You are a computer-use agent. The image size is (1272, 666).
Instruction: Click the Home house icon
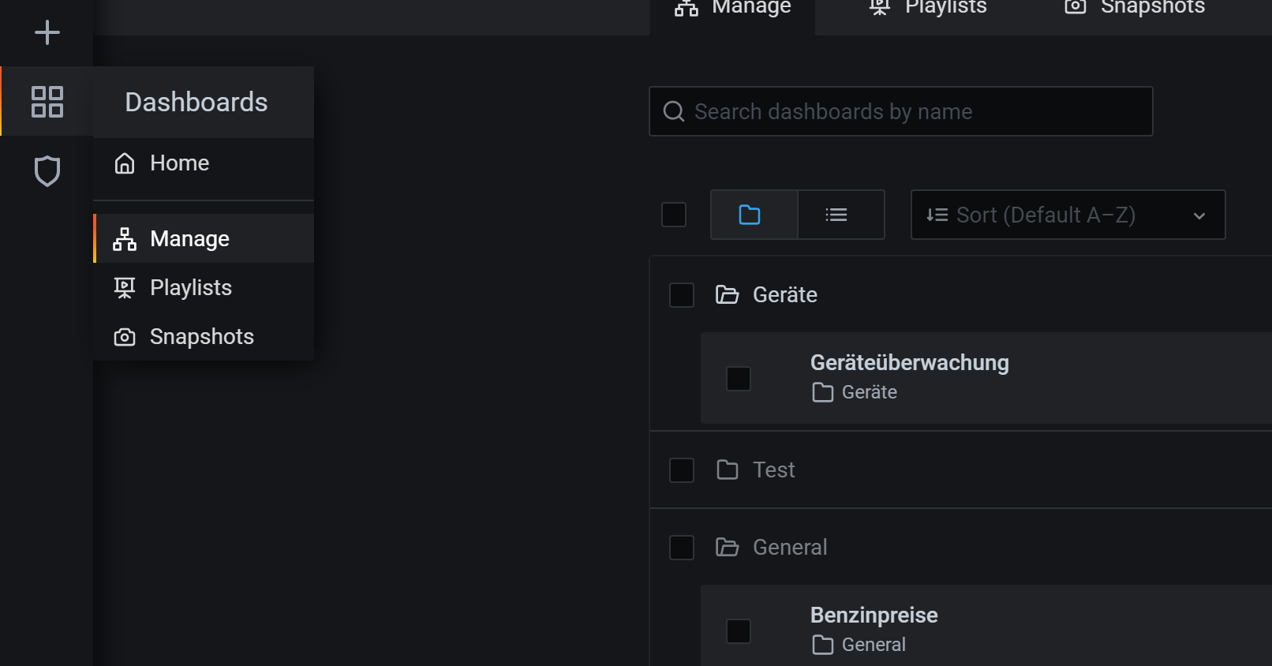[x=125, y=163]
